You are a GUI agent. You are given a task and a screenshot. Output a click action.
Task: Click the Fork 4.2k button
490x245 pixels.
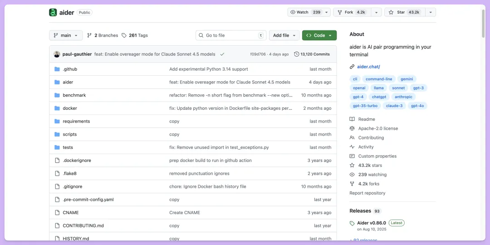click(x=353, y=12)
